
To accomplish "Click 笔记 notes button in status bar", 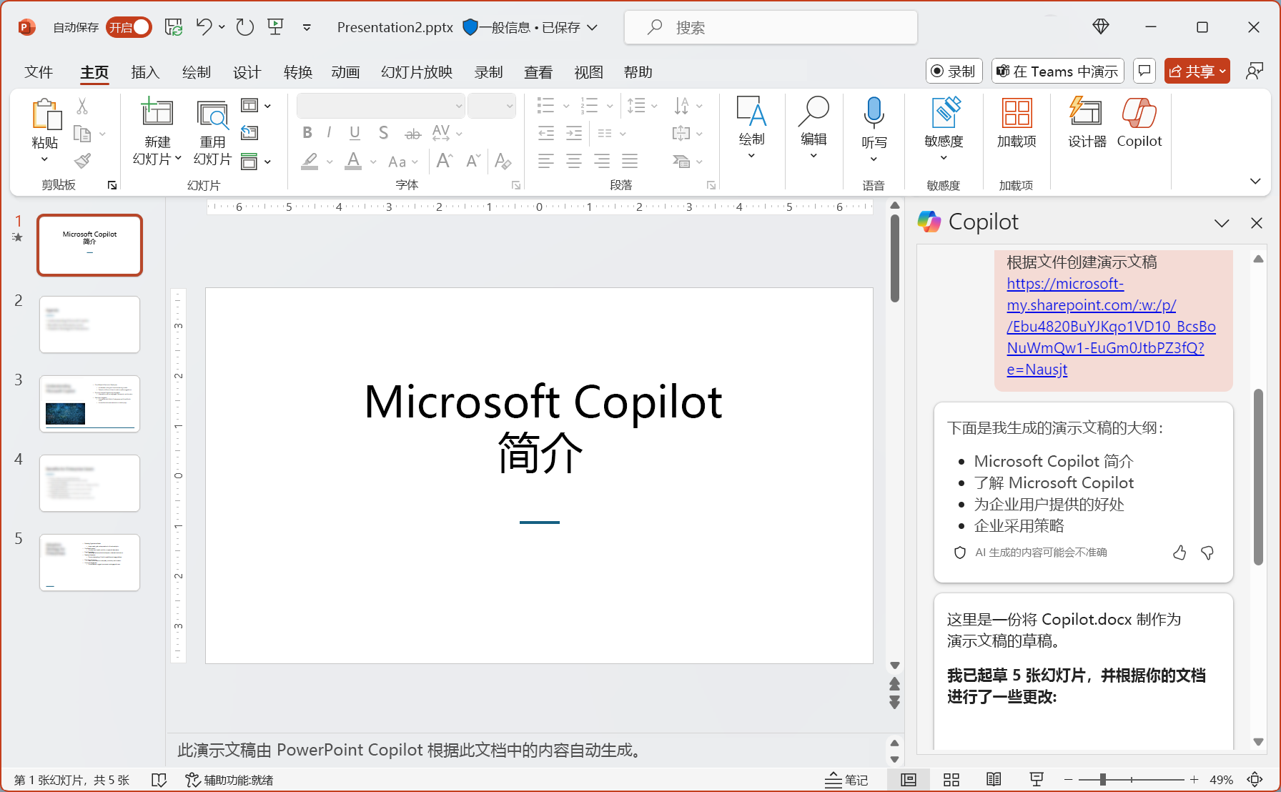I will click(x=846, y=780).
